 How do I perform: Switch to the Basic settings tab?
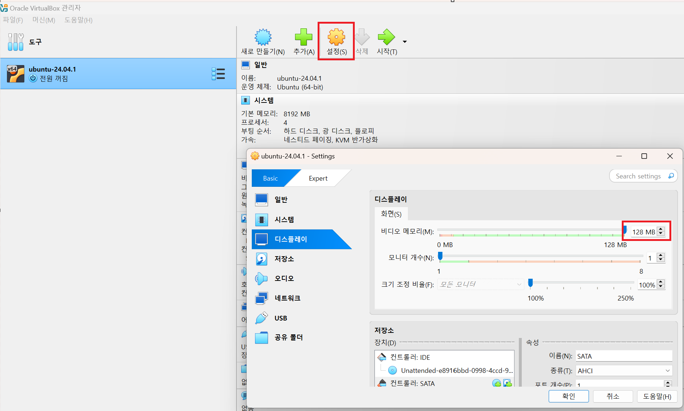tap(270, 178)
